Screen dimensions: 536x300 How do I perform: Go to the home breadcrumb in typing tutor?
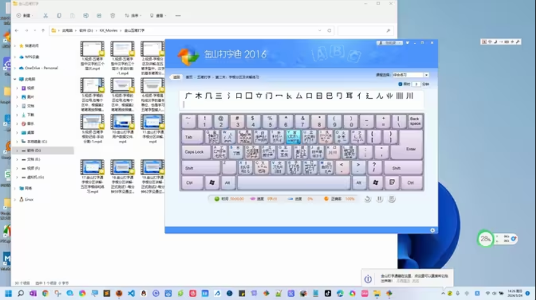click(x=189, y=77)
